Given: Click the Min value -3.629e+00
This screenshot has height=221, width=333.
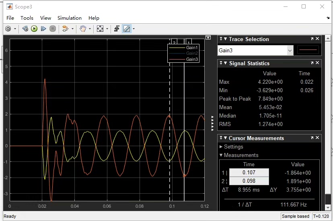Looking at the screenshot, I should [x=269, y=91].
